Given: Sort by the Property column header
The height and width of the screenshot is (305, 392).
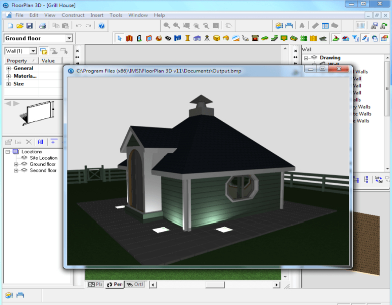Looking at the screenshot, I should (21, 61).
